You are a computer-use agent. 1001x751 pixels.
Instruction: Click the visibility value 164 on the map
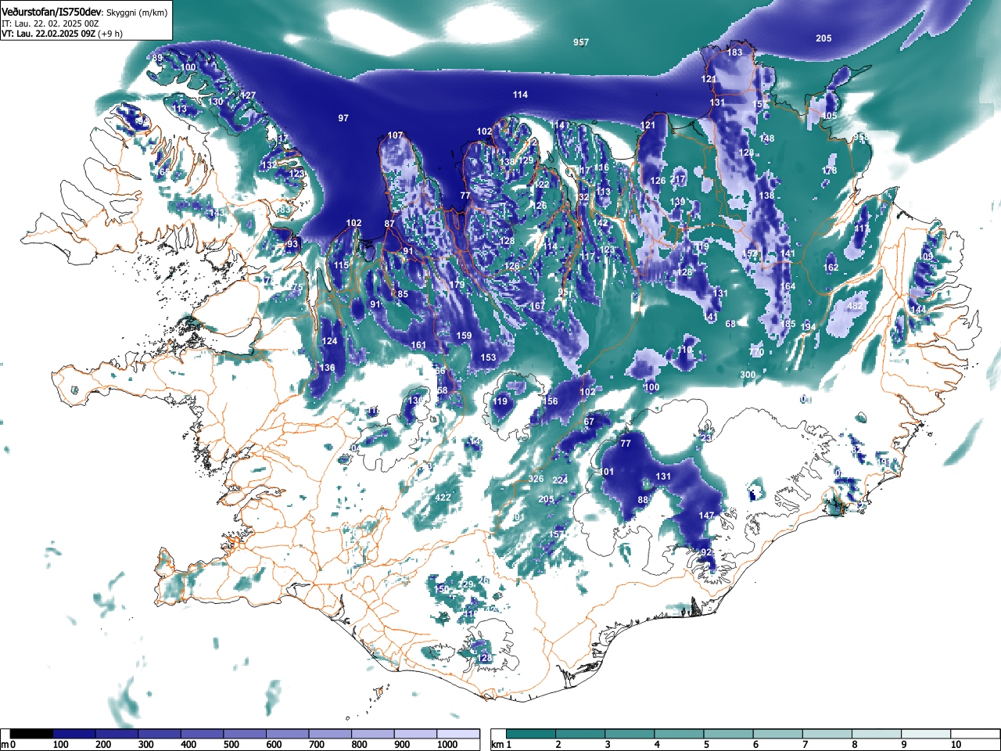click(788, 286)
